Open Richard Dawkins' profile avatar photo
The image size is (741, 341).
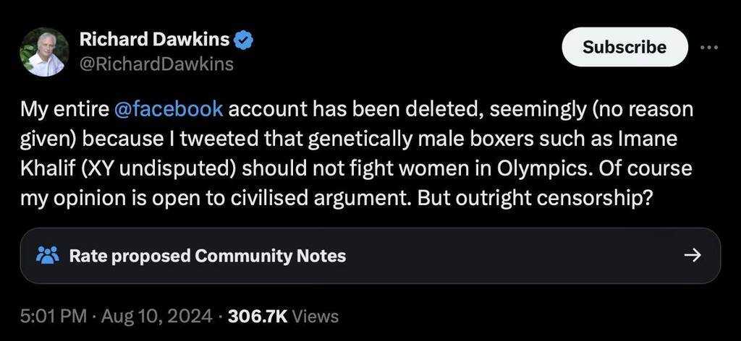click(x=45, y=52)
